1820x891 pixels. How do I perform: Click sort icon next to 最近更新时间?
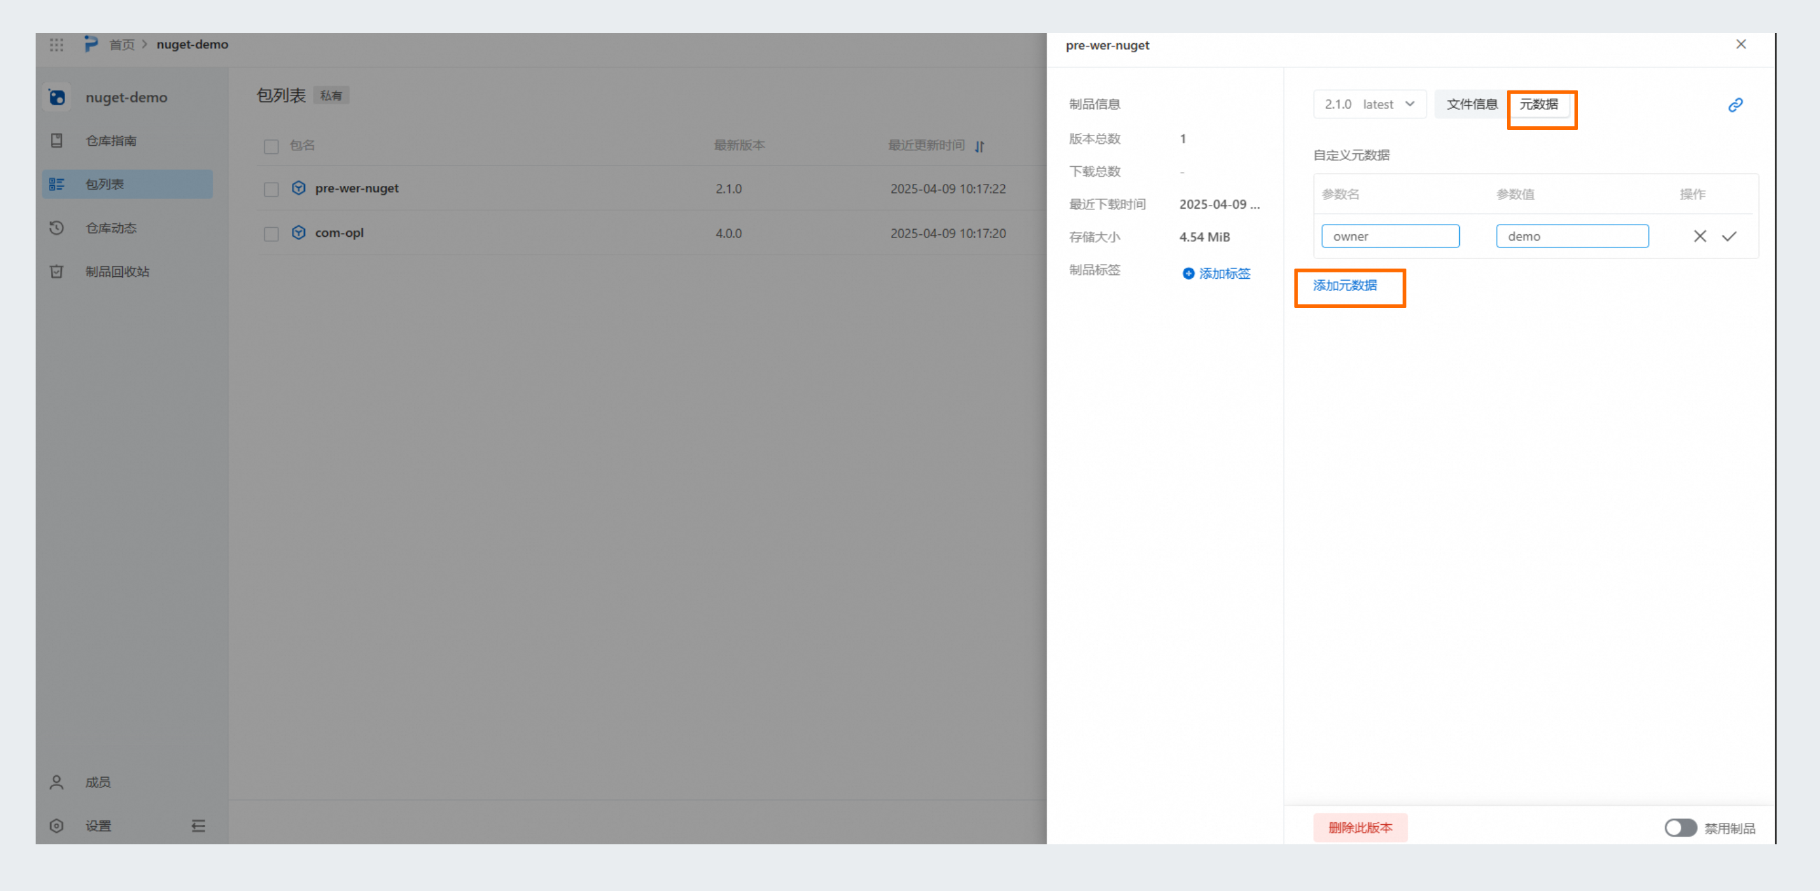tap(979, 146)
